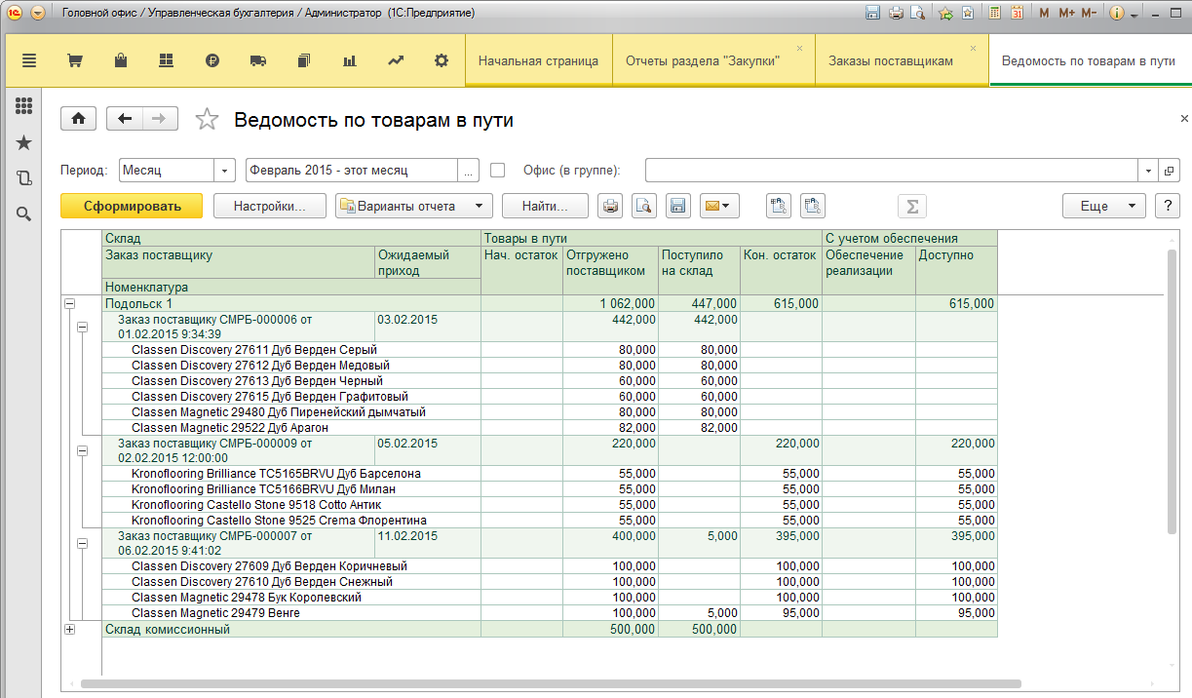Save report with floppy icon in toolbar
The height and width of the screenshot is (698, 1192).
point(677,206)
